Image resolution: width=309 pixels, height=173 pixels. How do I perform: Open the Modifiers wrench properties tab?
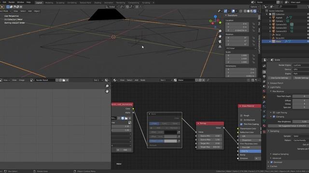point(264,102)
